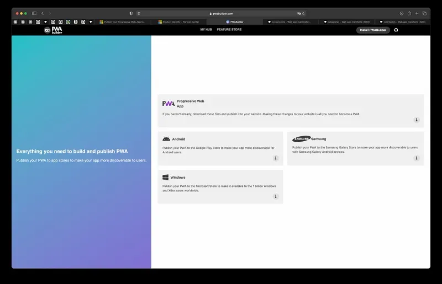Click the translate icon in address bar
The image size is (442, 284).
coord(298,13)
